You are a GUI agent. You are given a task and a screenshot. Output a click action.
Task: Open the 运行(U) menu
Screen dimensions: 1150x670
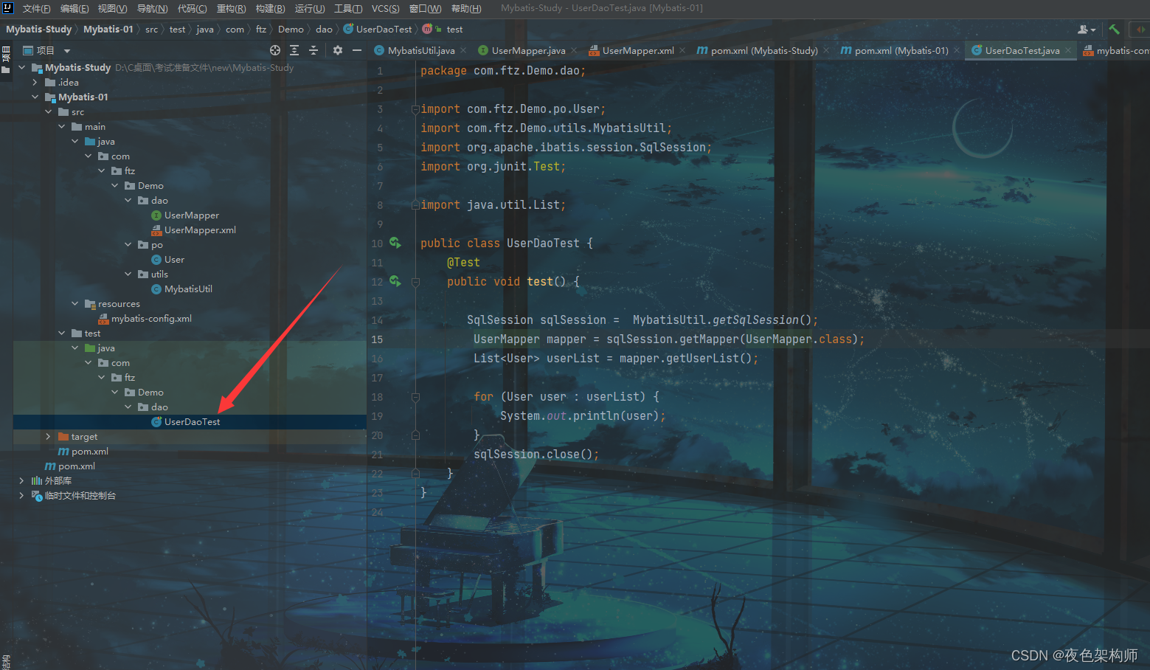(310, 9)
